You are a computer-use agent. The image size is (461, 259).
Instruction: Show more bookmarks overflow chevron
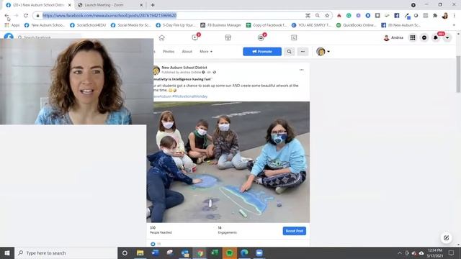pyautogui.click(x=454, y=25)
